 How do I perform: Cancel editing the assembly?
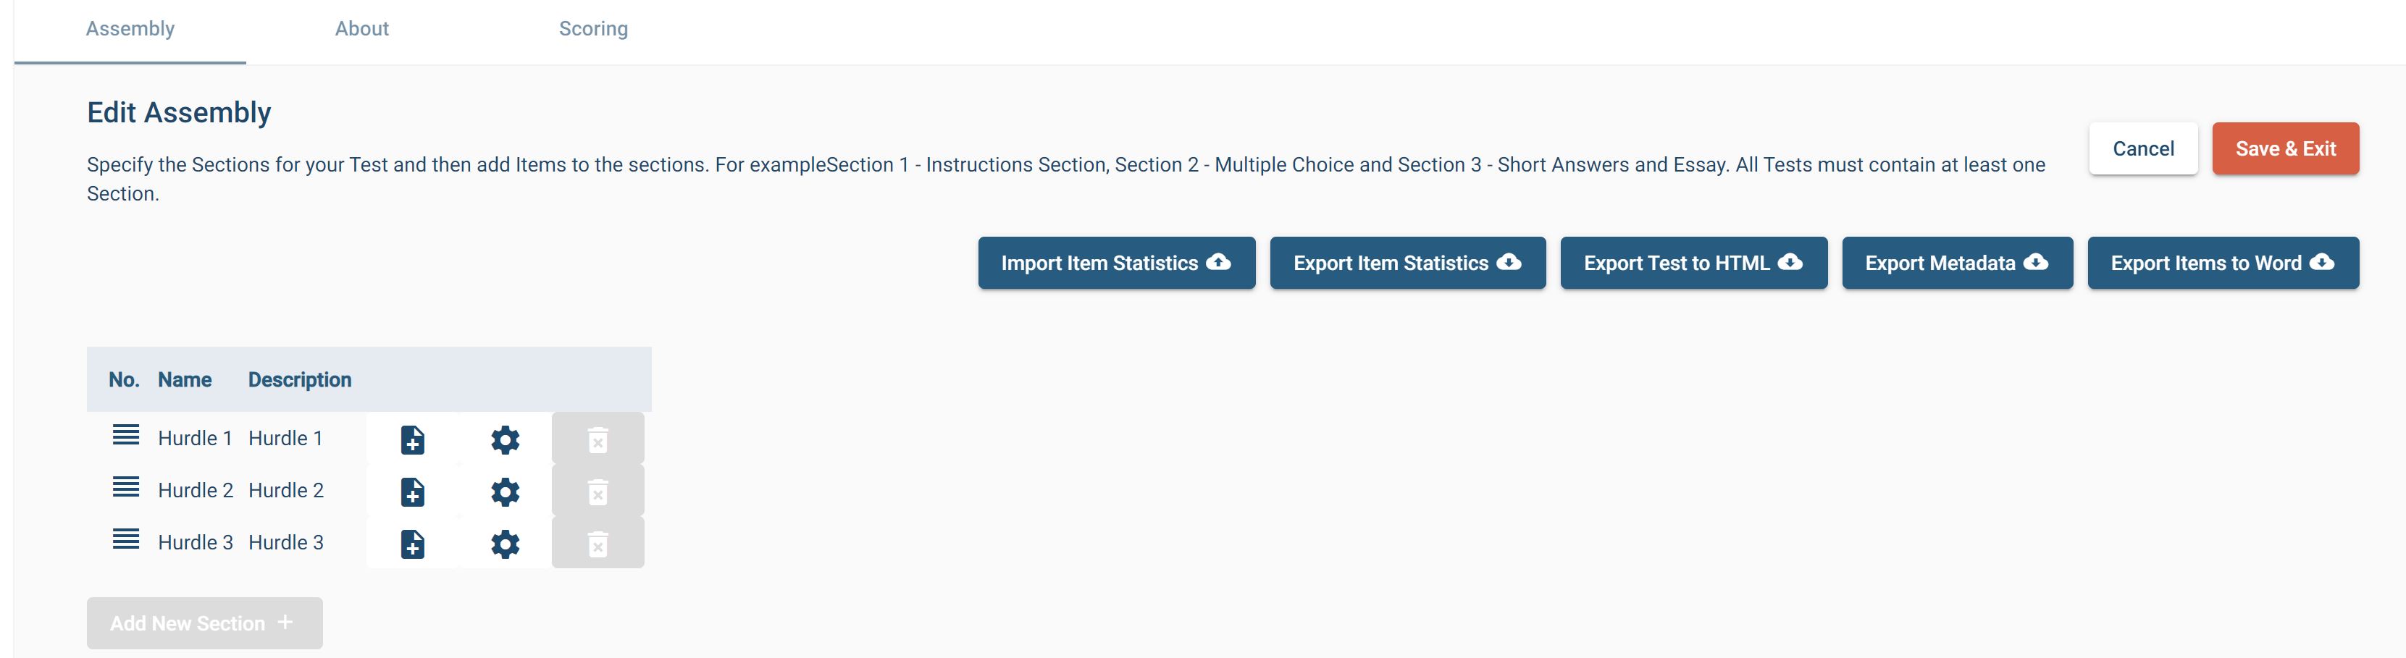click(2142, 148)
